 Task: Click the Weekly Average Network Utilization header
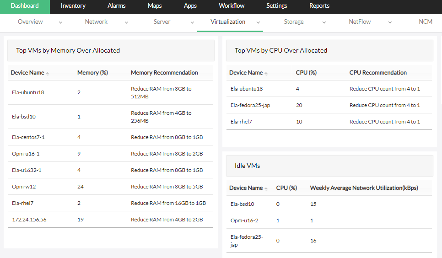364,188
